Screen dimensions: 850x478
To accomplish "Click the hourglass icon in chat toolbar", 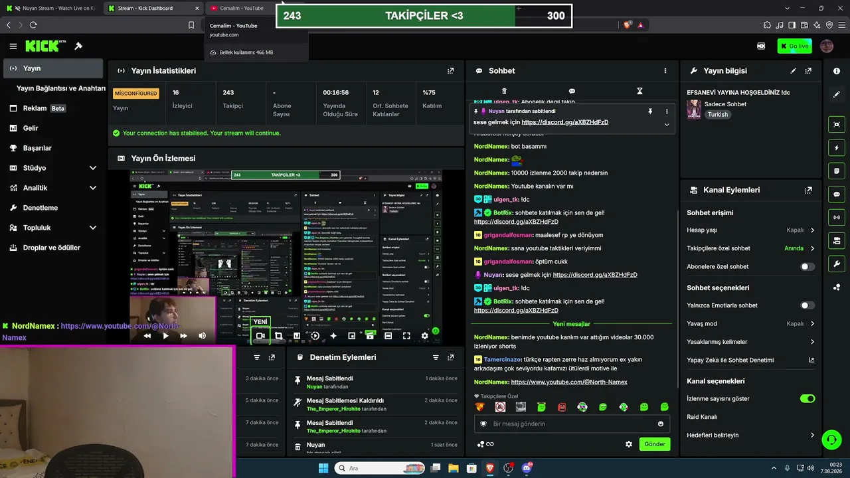I will pyautogui.click(x=639, y=91).
